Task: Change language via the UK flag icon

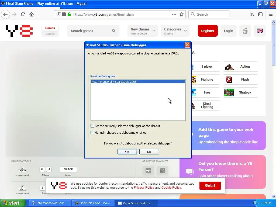Action: [x=260, y=31]
